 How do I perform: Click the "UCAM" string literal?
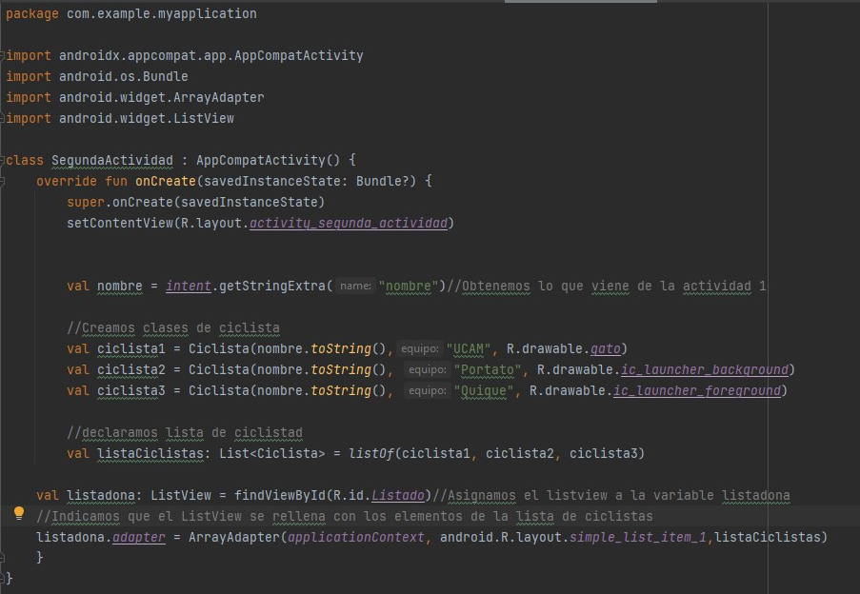[x=471, y=348]
